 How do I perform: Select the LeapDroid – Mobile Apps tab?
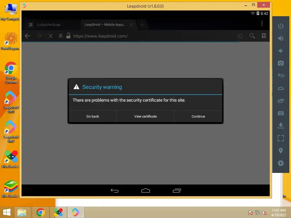(x=105, y=24)
